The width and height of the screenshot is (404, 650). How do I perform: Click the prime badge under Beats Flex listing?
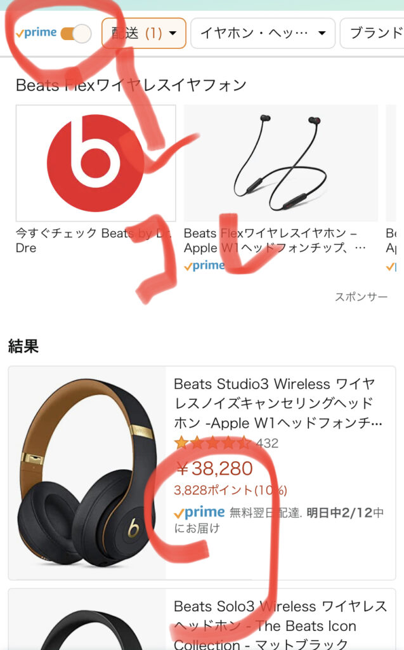tap(204, 266)
